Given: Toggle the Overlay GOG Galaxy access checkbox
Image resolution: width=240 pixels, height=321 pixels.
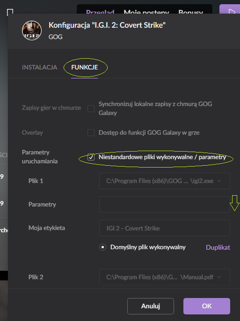Looking at the screenshot, I should 91,132.
